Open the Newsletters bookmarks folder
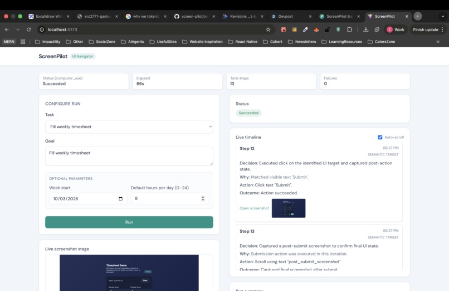Viewport: 449px width, 291px height. [302, 42]
